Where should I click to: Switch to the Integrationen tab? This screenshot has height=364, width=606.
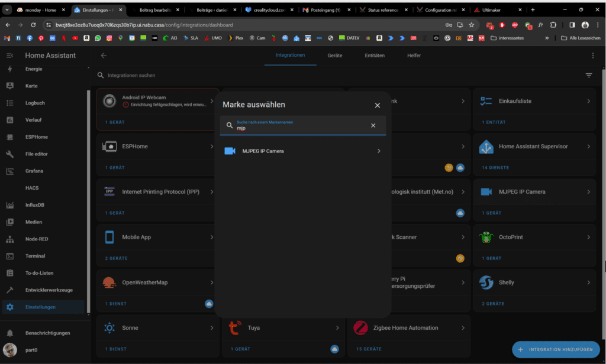(x=290, y=55)
